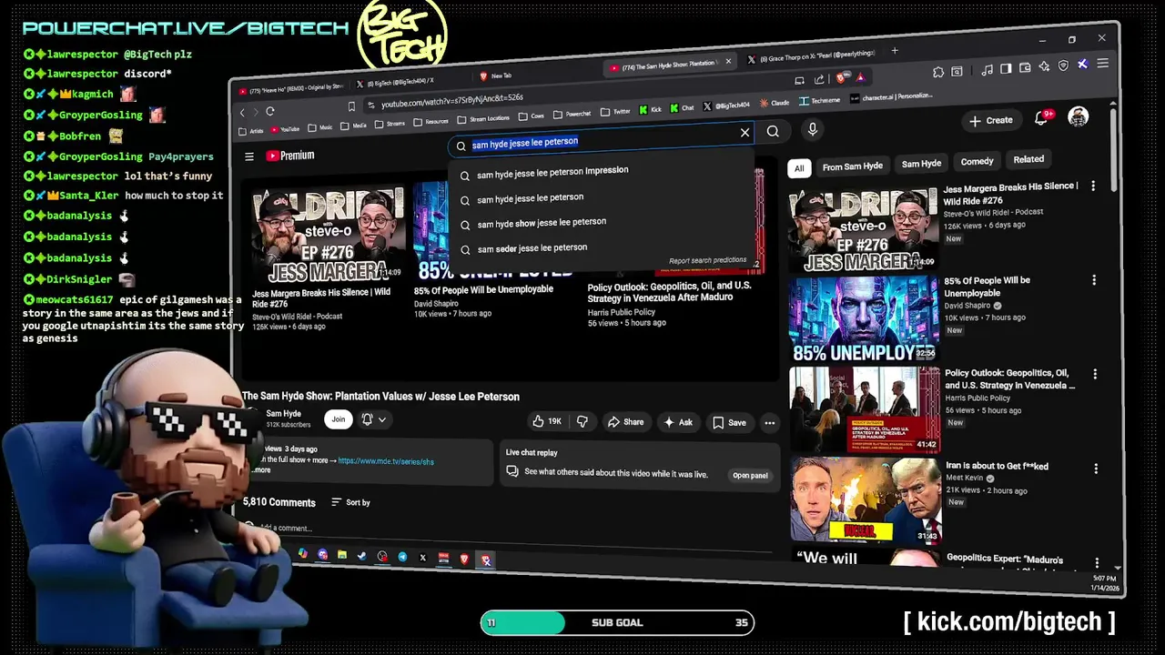Share the Sam Hyde Show video
The image size is (1165, 655).
pyautogui.click(x=625, y=422)
